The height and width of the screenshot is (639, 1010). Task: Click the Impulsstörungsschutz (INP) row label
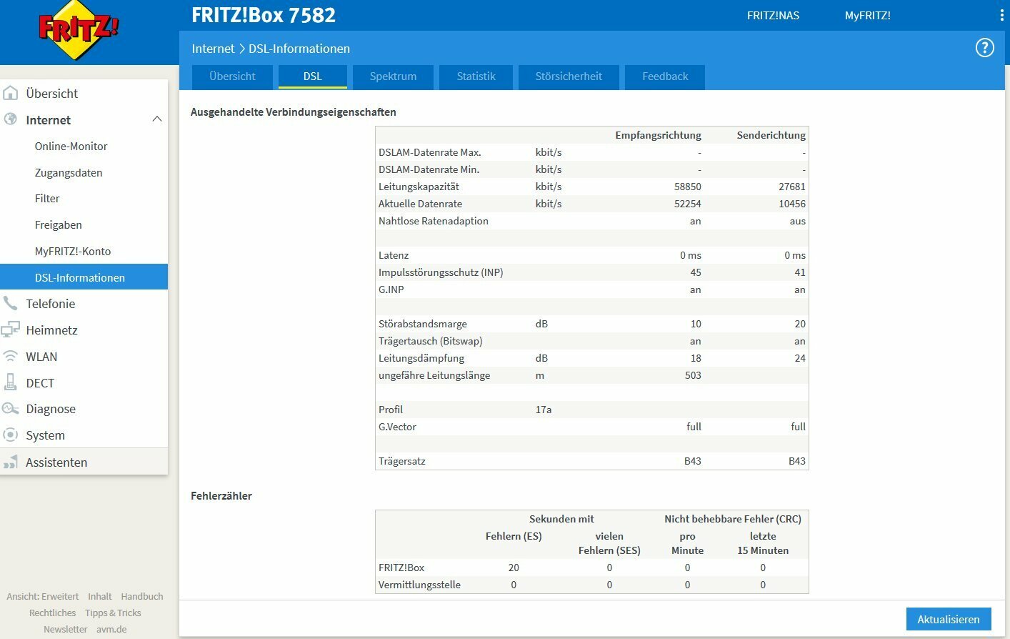click(441, 272)
